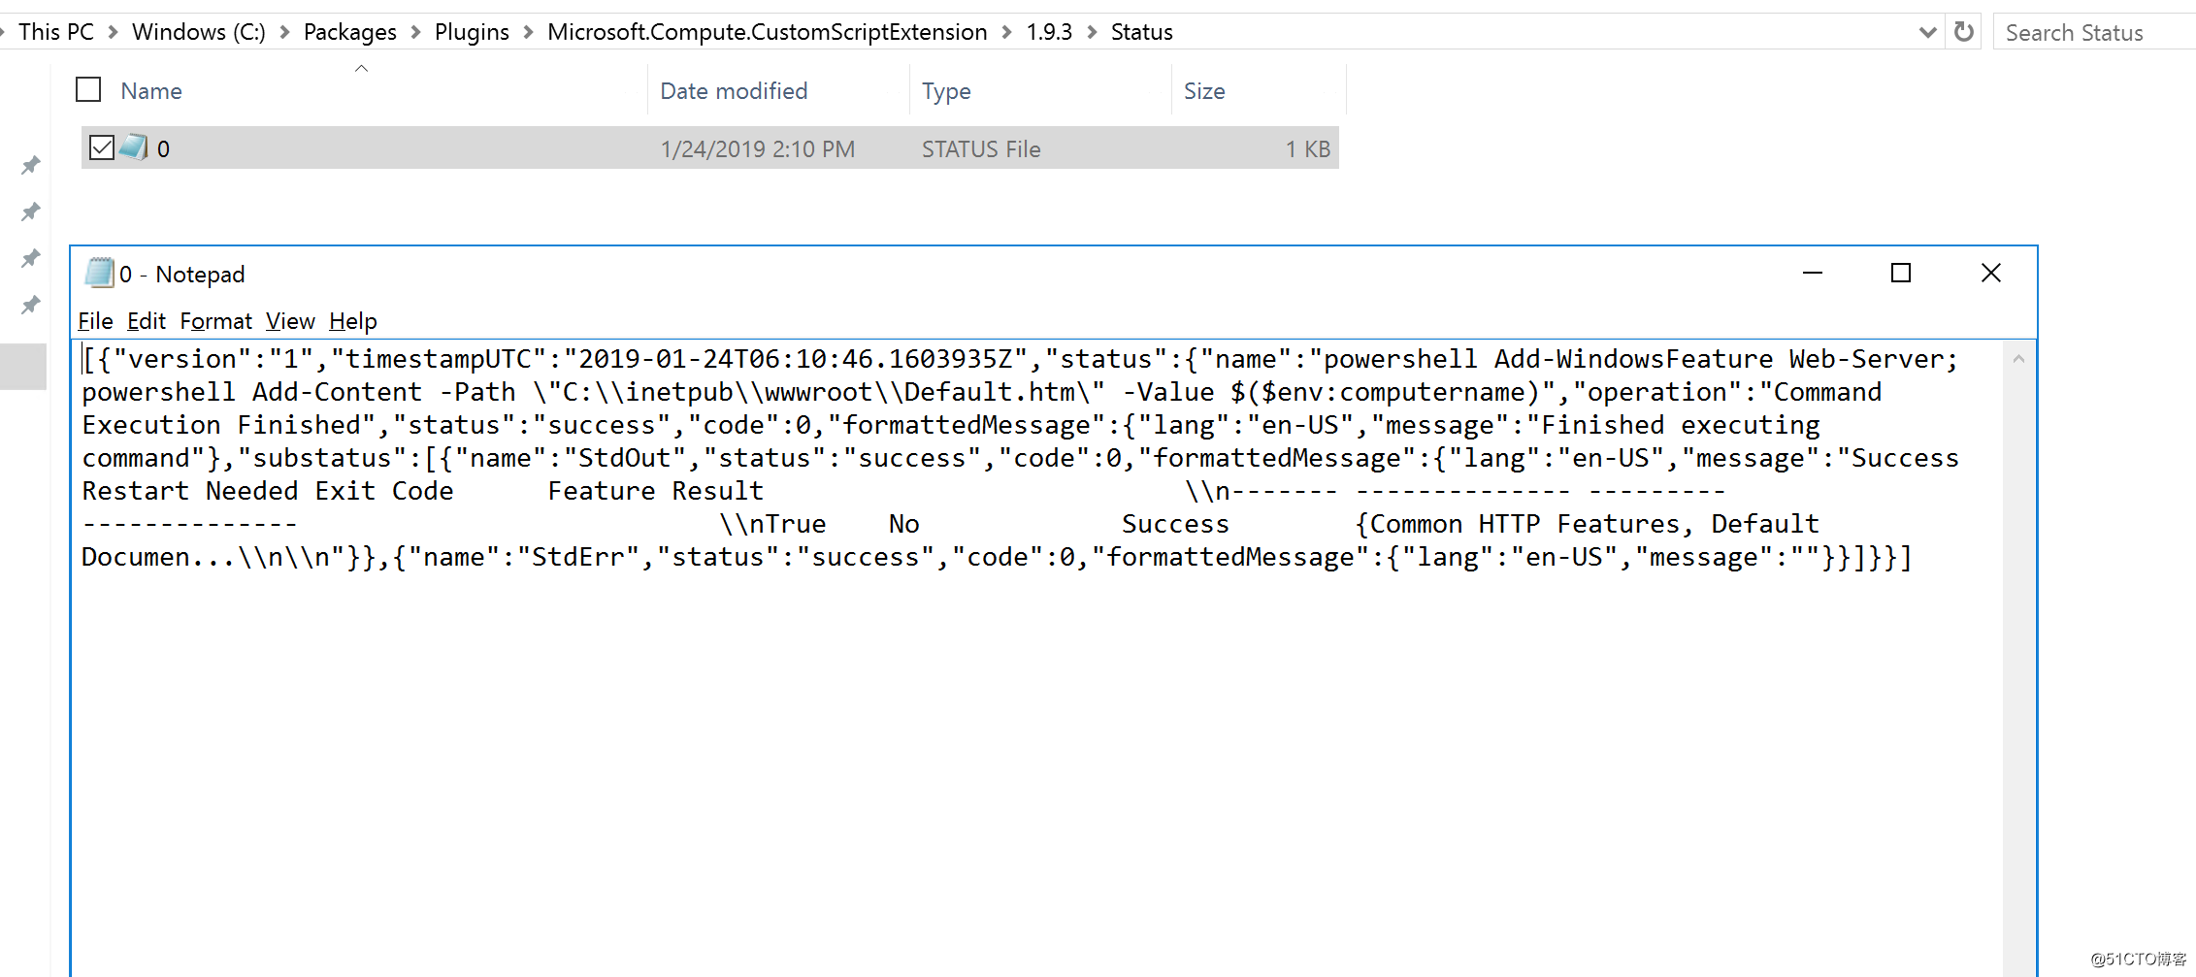Click text "timestampUTC" in Notepad

439,359
